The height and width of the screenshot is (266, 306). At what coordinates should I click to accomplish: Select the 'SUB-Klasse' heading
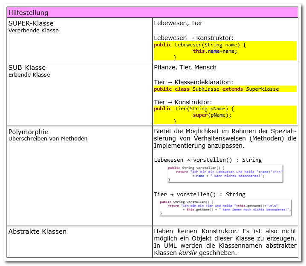[x=27, y=68]
